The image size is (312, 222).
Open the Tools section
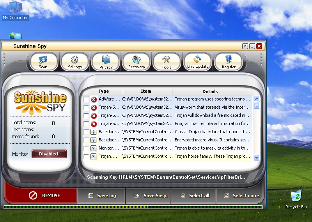coord(167,62)
